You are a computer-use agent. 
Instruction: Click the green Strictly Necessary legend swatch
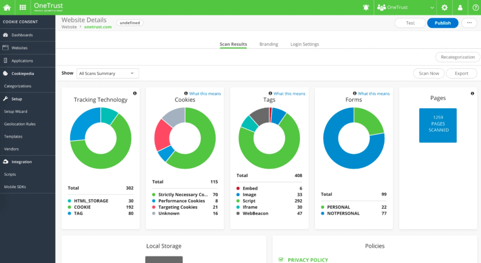point(153,194)
